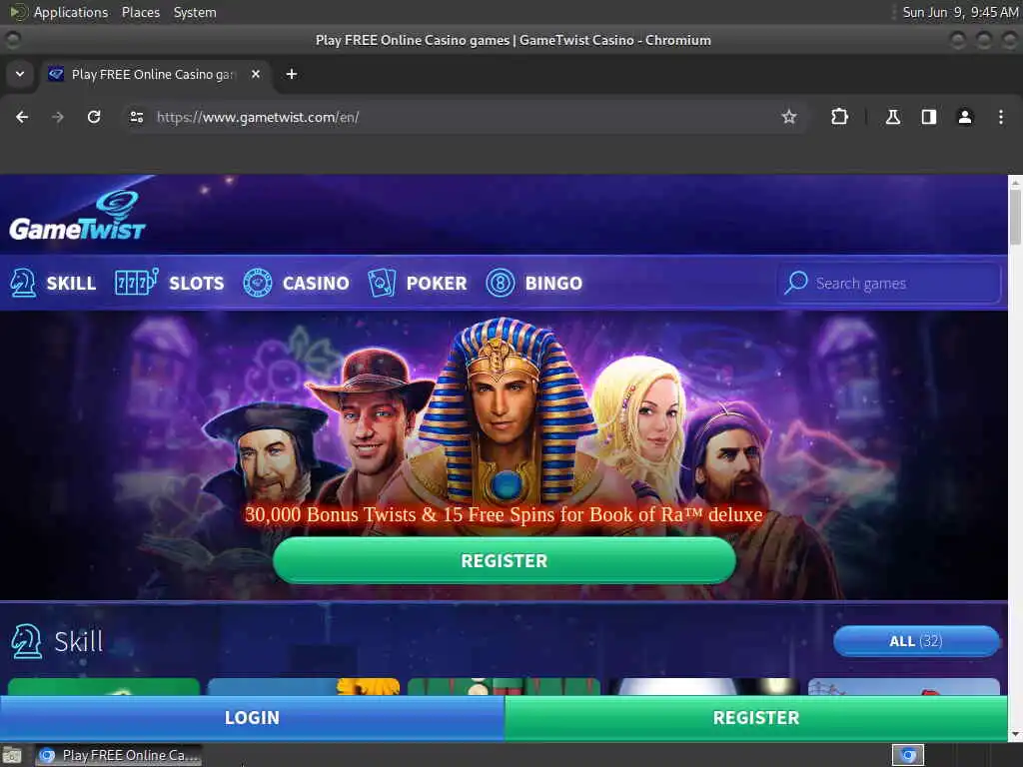The height and width of the screenshot is (767, 1023).
Task: Open the first green skill game thumbnail
Action: click(104, 687)
